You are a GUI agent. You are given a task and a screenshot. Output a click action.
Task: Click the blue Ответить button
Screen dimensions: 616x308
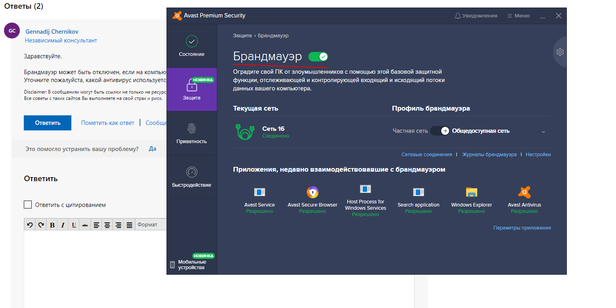(48, 123)
